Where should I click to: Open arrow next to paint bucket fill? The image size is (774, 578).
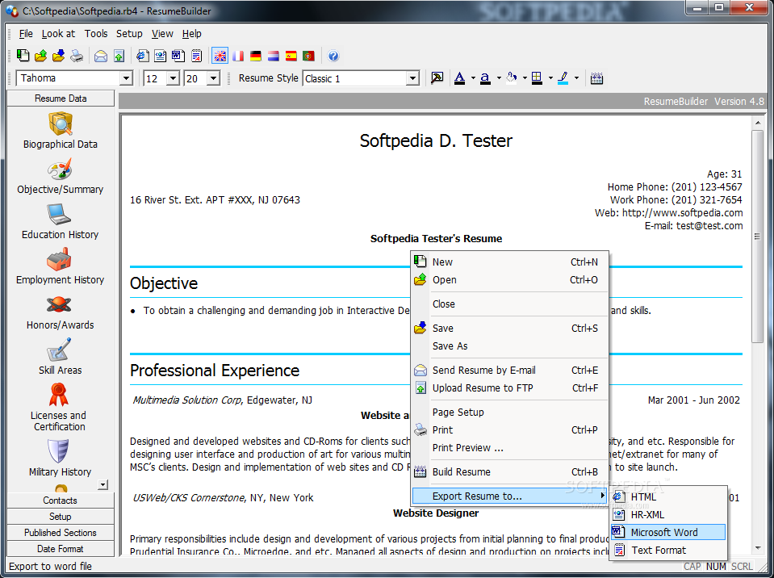[525, 78]
